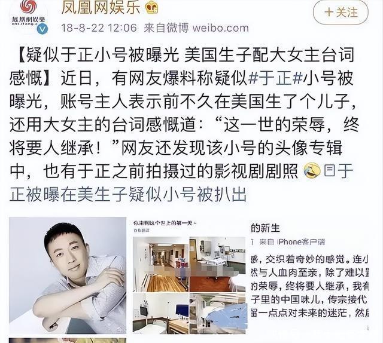The image size is (383, 343).
Task: Click the article link icon after the emoji
Action: [330, 171]
